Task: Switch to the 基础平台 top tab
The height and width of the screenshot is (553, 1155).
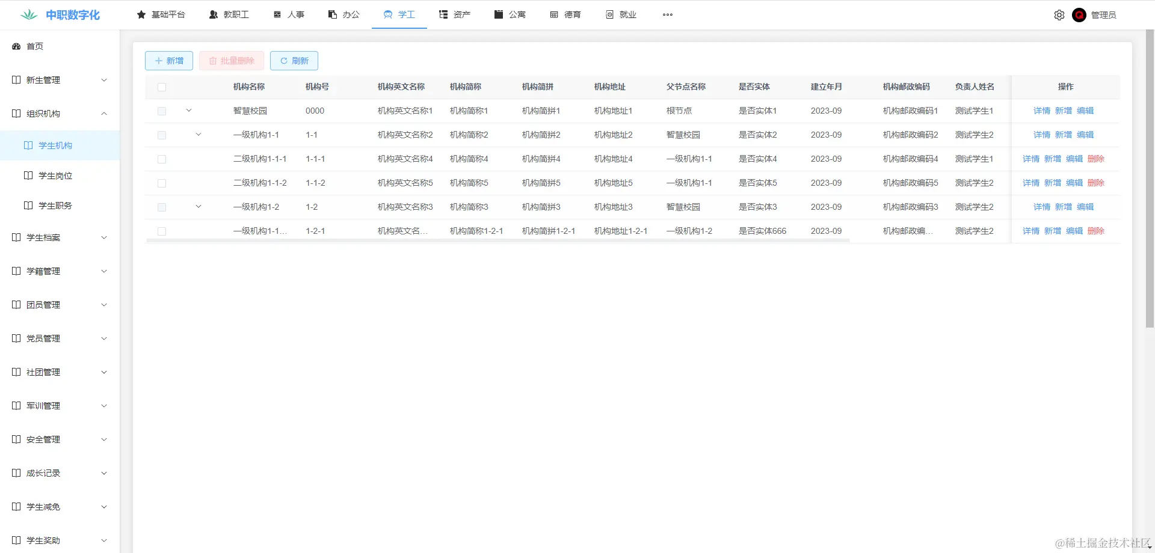Action: click(161, 14)
